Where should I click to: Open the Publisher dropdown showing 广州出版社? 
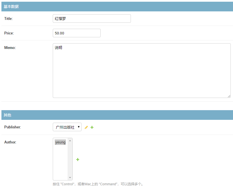tap(67, 127)
